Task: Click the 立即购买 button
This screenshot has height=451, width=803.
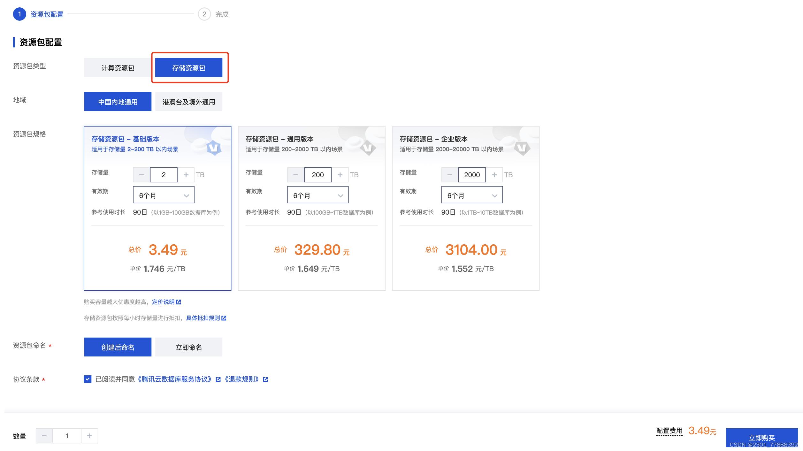Action: (x=762, y=438)
